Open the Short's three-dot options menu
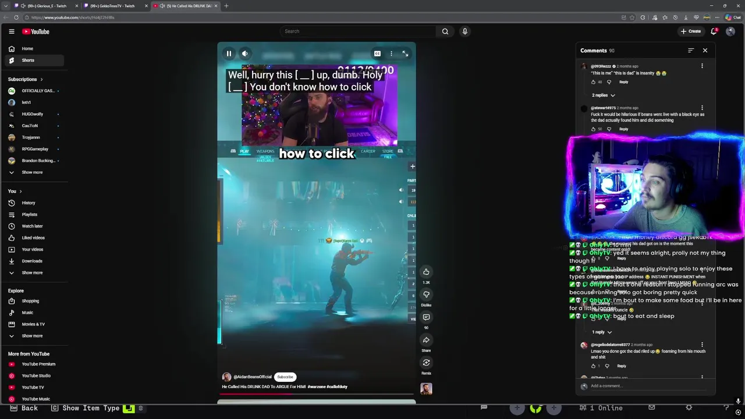 (x=391, y=54)
